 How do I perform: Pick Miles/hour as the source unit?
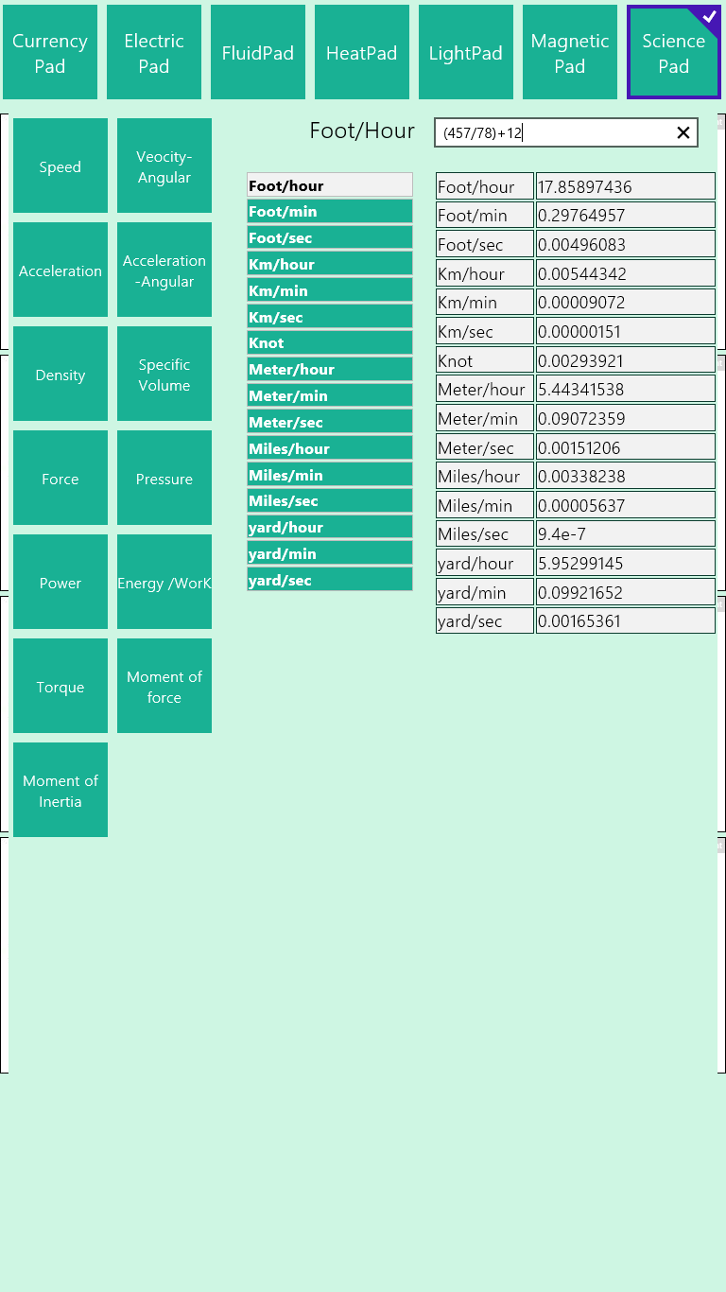pyautogui.click(x=329, y=448)
